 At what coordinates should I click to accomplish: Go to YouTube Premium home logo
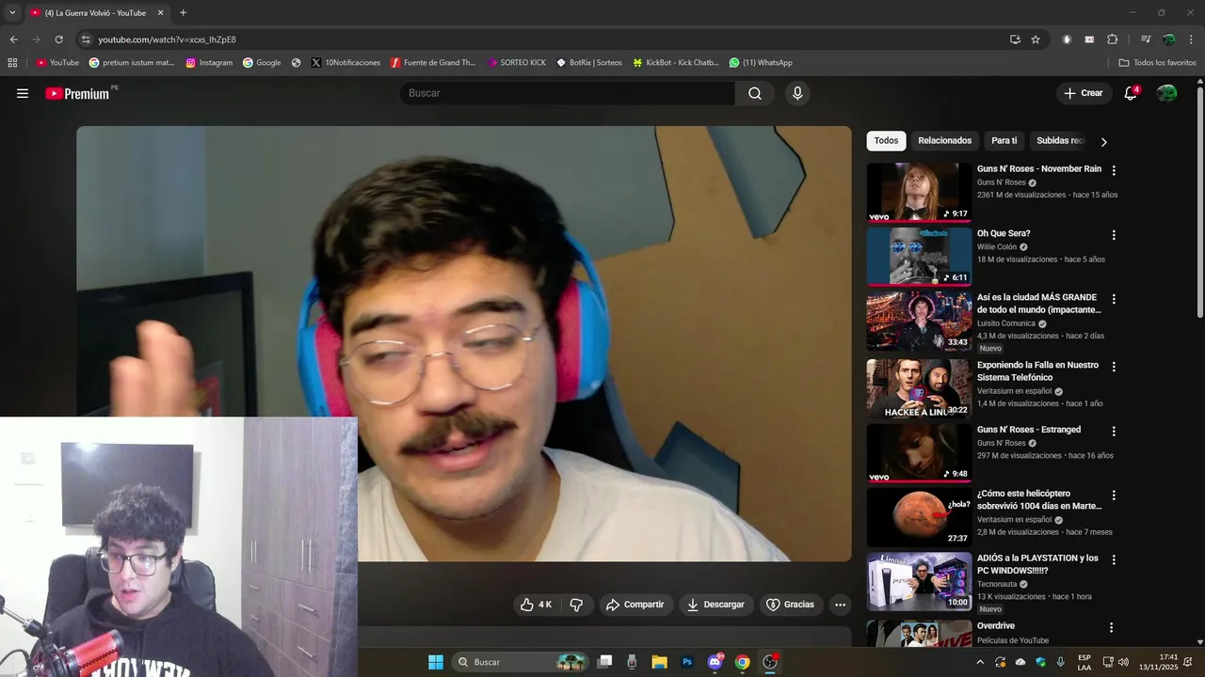77,93
